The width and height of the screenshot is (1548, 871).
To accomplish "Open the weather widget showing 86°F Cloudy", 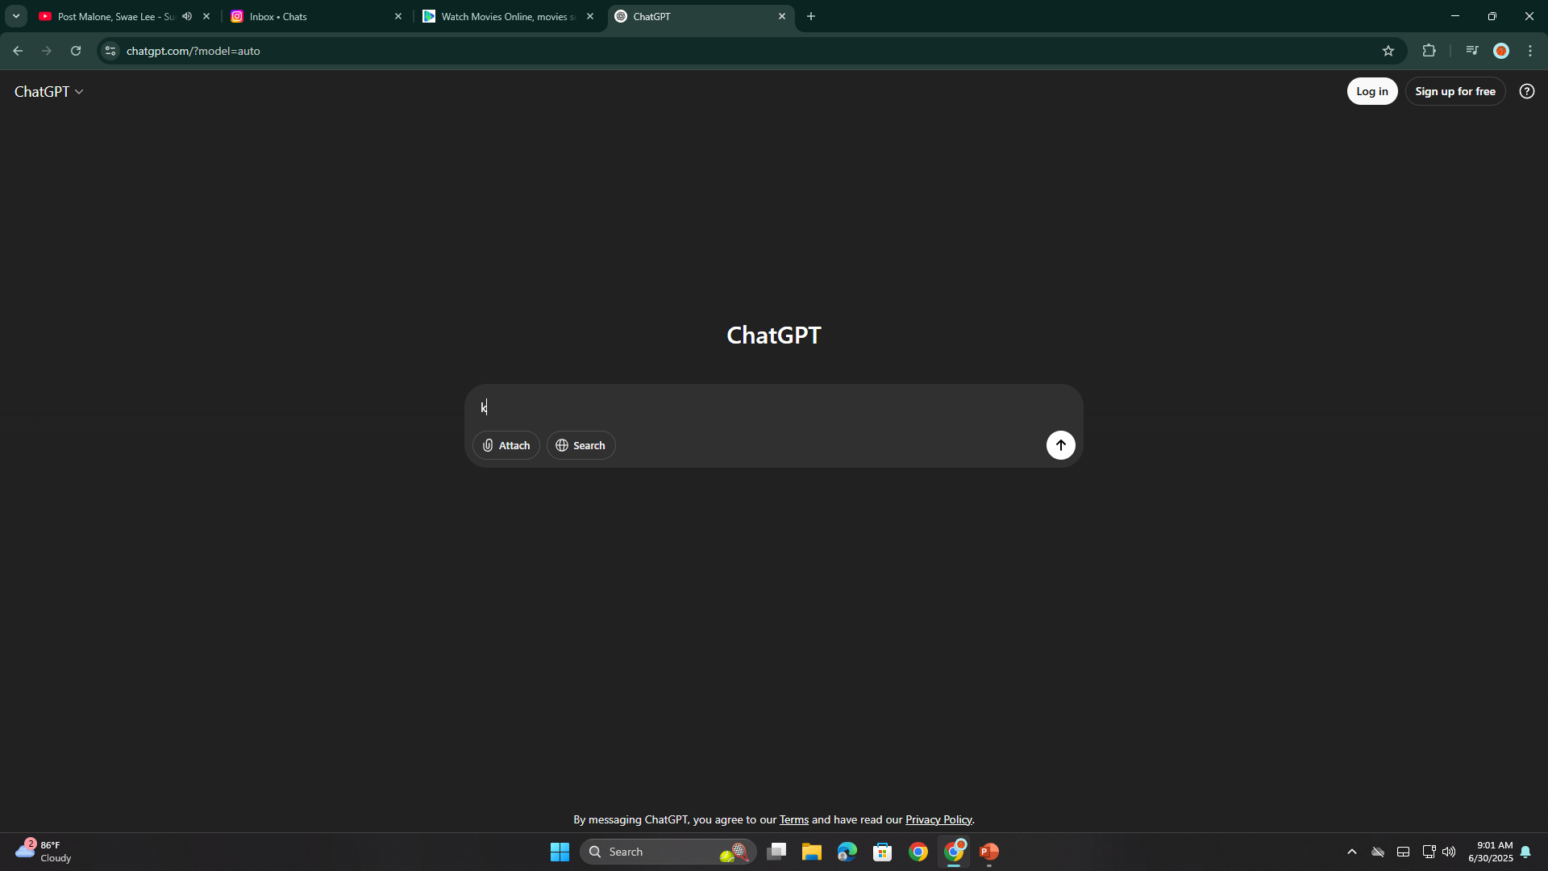I will point(44,852).
